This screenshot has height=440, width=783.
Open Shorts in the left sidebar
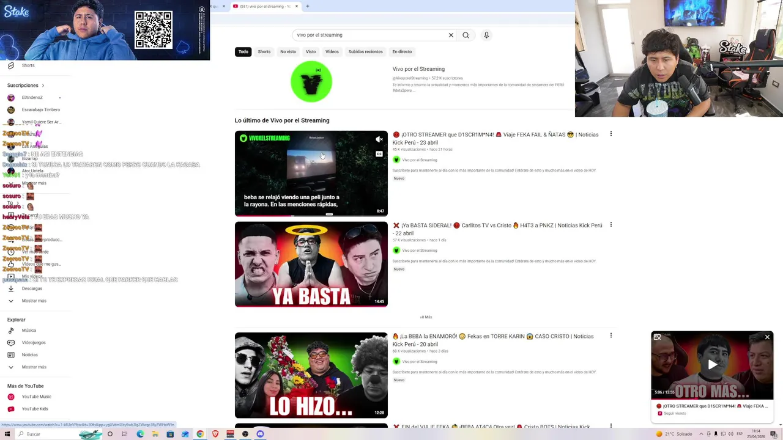[28, 65]
